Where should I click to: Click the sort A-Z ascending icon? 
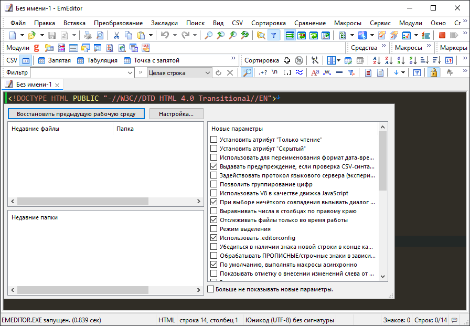pyautogui.click(x=376, y=60)
